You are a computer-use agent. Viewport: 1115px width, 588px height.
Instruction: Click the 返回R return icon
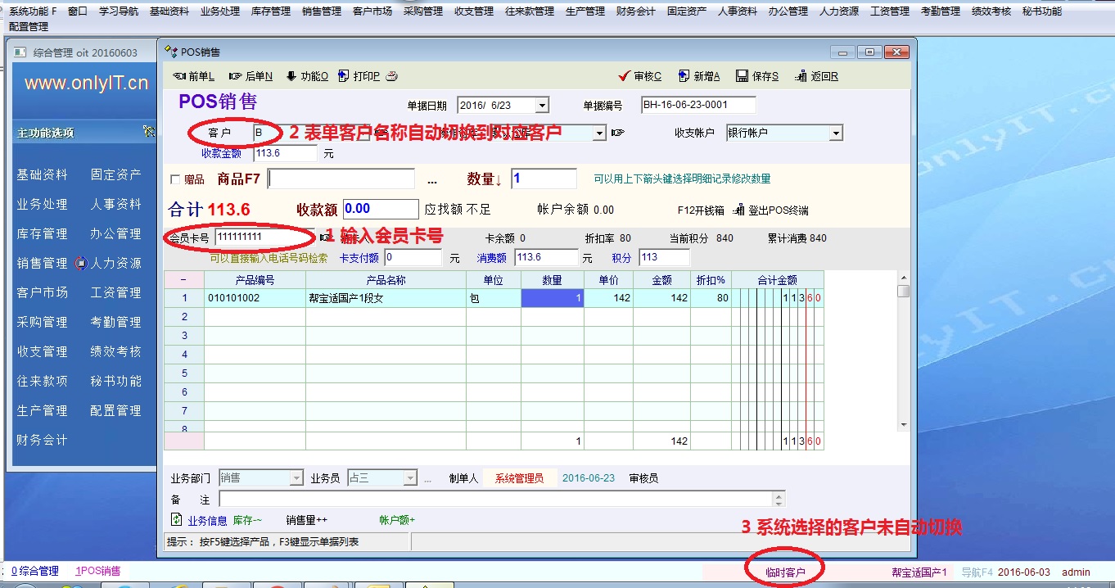tap(801, 77)
